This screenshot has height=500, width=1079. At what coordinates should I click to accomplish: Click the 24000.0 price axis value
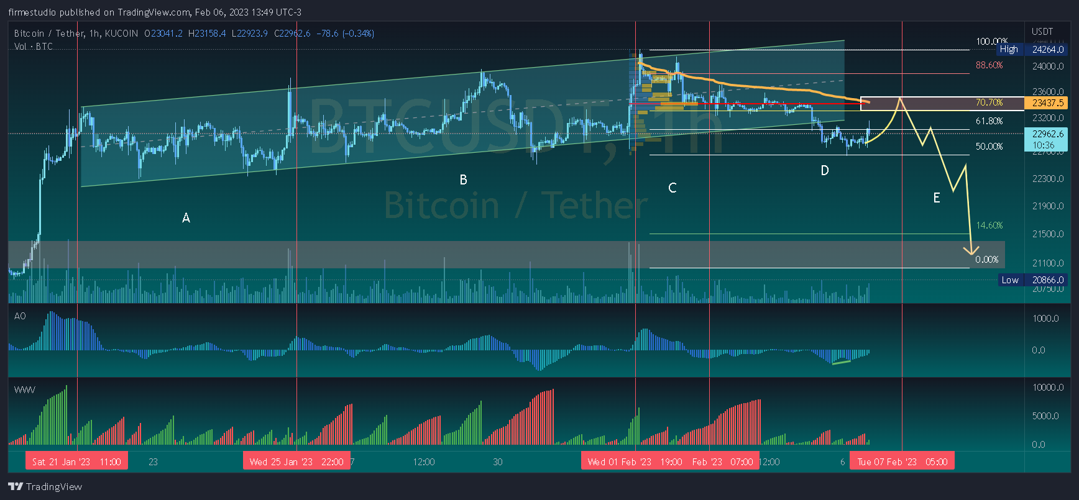1048,66
